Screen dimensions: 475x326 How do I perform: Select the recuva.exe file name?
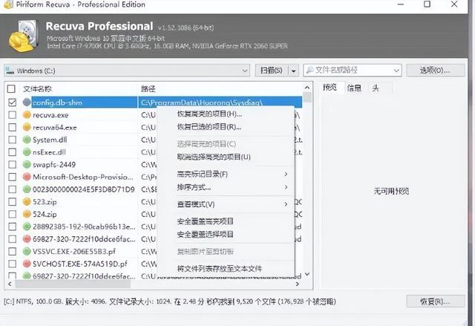pyautogui.click(x=50, y=115)
